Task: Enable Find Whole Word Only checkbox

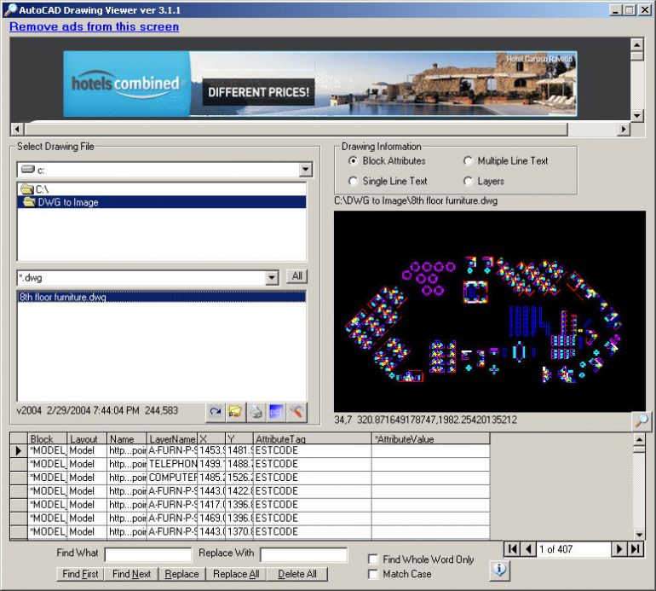Action: click(x=373, y=559)
